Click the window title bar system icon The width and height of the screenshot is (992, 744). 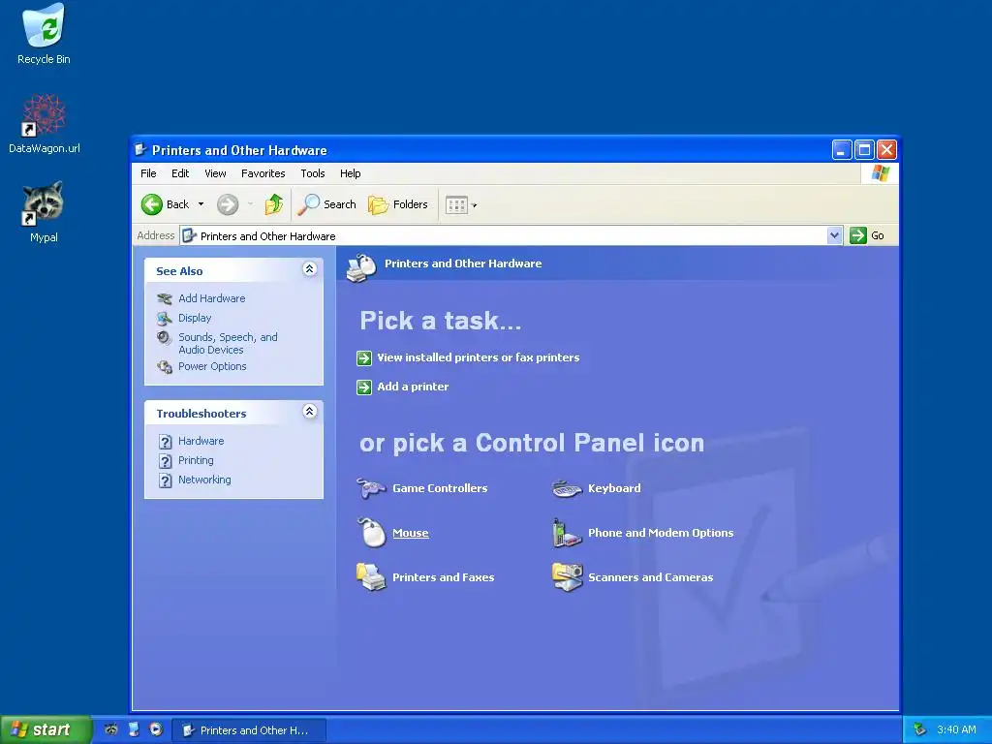141,150
